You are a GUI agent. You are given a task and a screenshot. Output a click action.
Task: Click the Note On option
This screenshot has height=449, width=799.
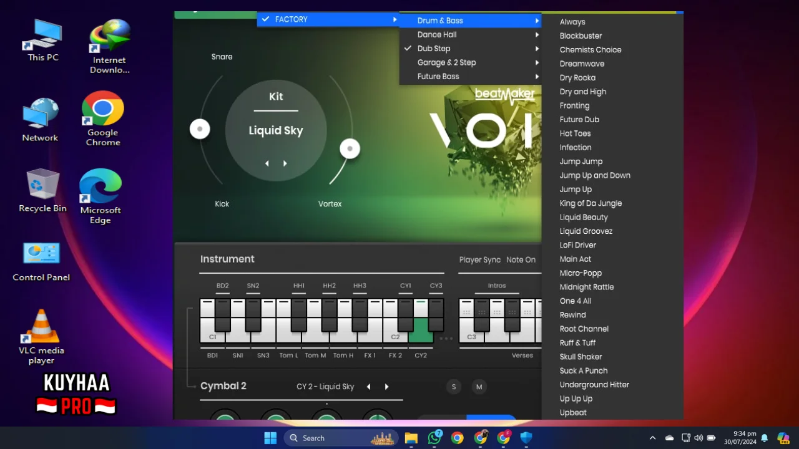[521, 259]
